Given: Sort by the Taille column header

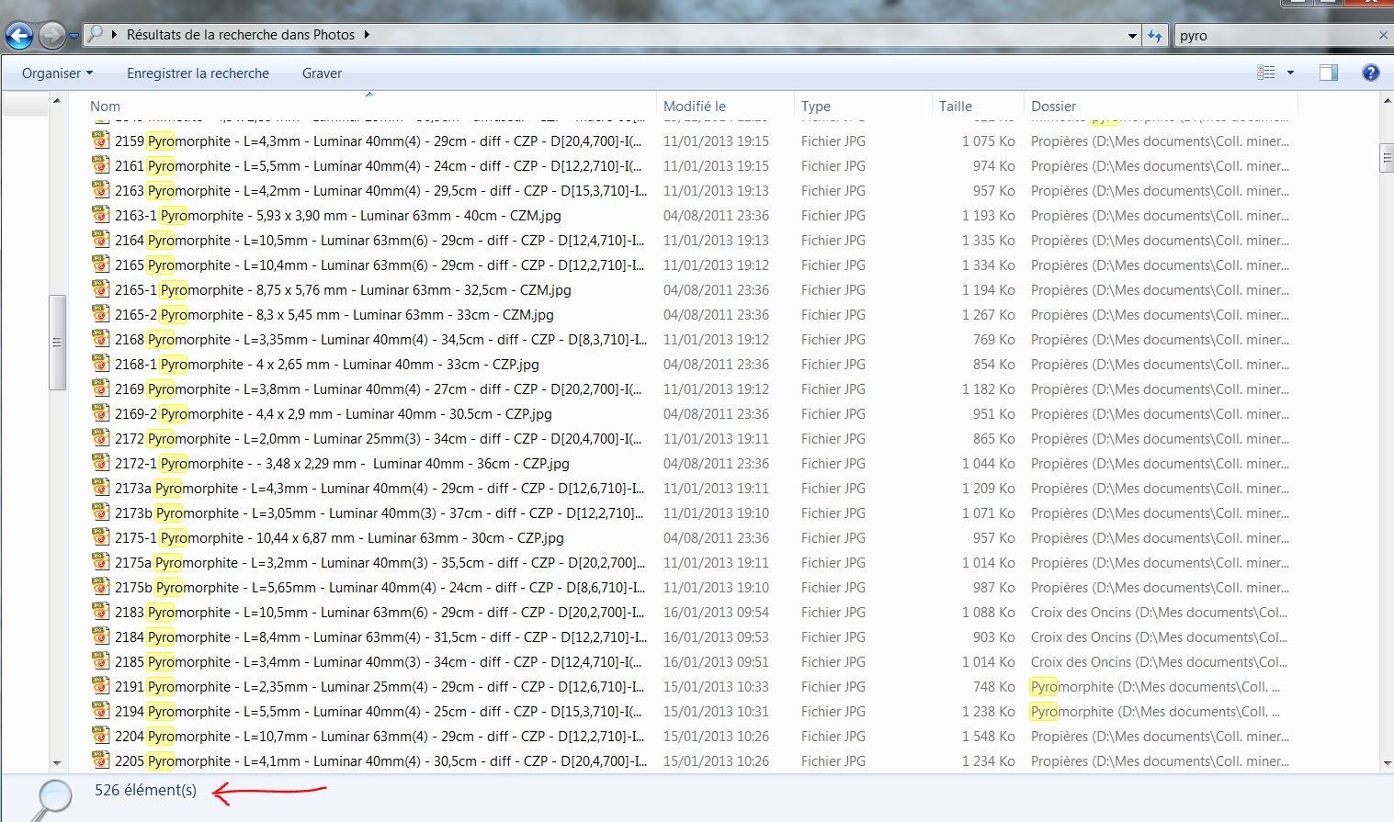Looking at the screenshot, I should point(956,107).
